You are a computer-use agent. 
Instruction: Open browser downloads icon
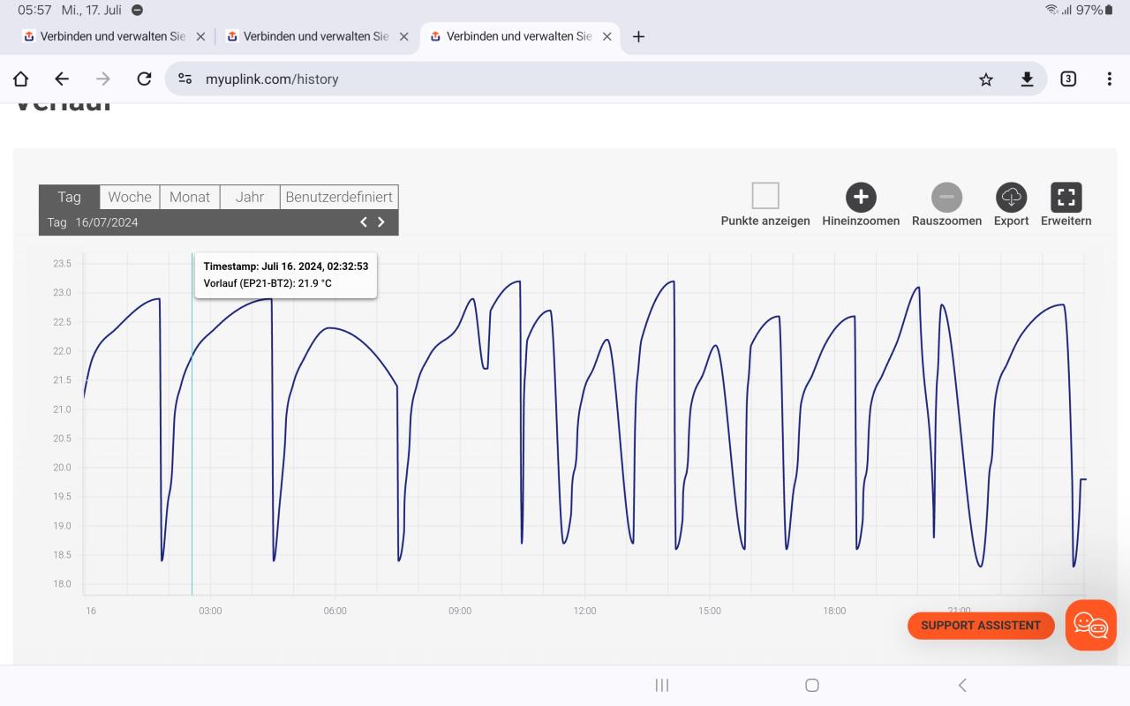tap(1027, 79)
